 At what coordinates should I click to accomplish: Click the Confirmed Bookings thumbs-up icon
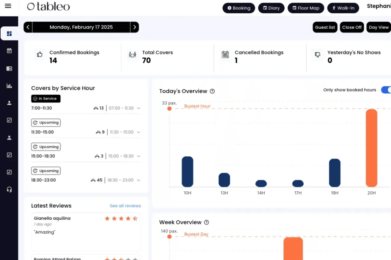click(x=40, y=55)
